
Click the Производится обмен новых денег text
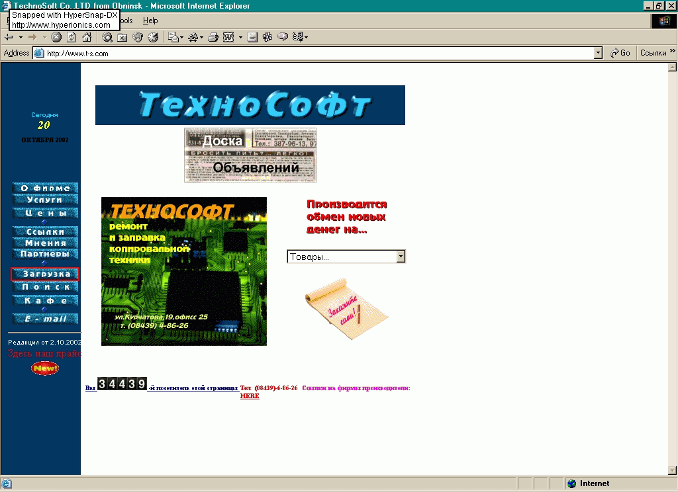tap(346, 217)
